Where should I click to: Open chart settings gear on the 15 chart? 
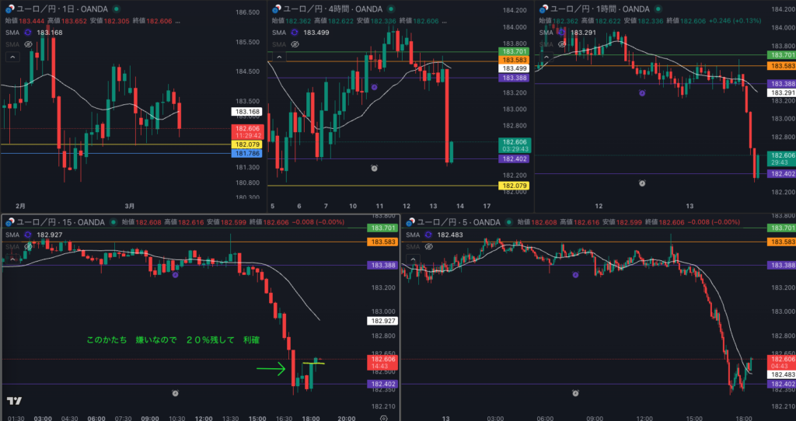pos(384,419)
